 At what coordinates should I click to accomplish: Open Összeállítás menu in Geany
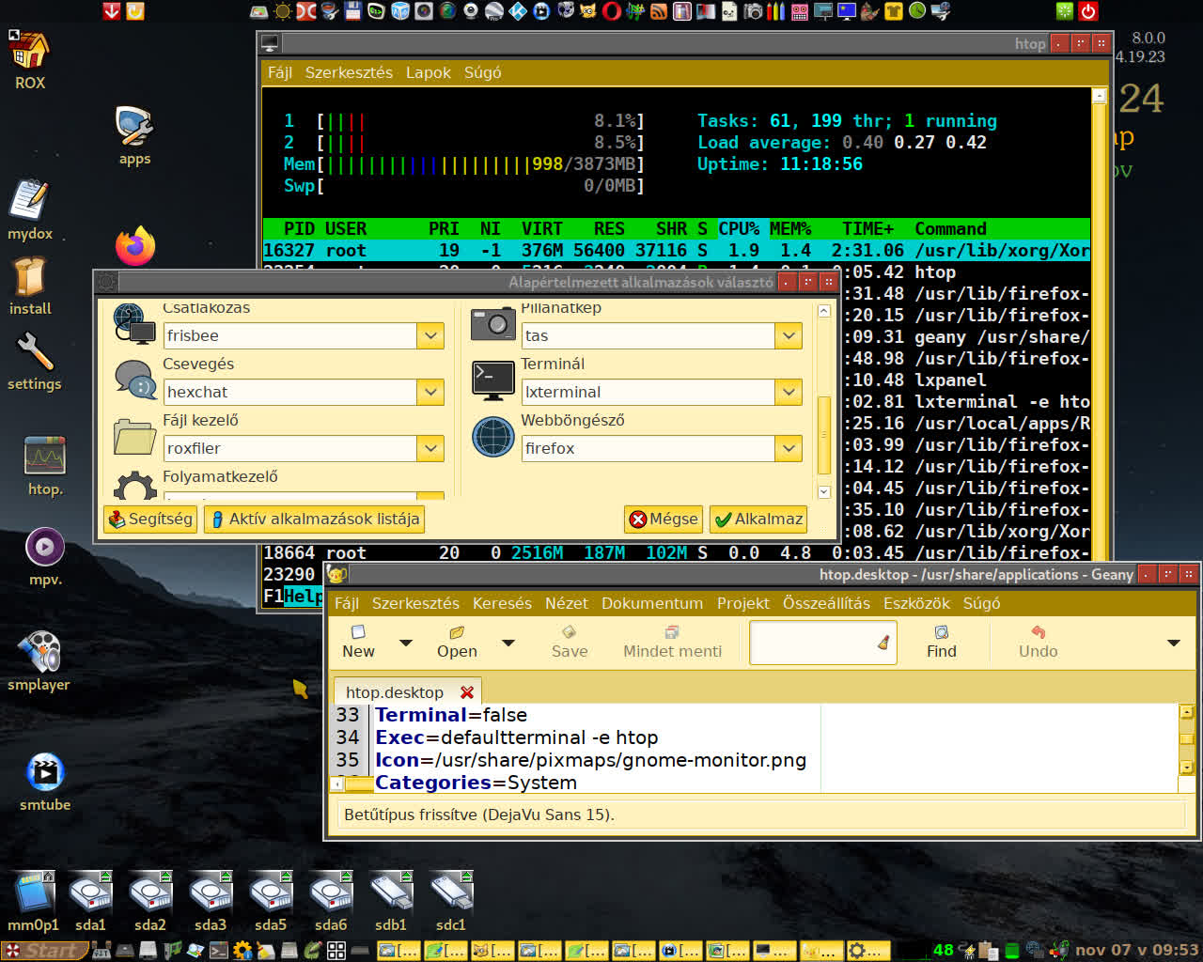click(x=826, y=603)
